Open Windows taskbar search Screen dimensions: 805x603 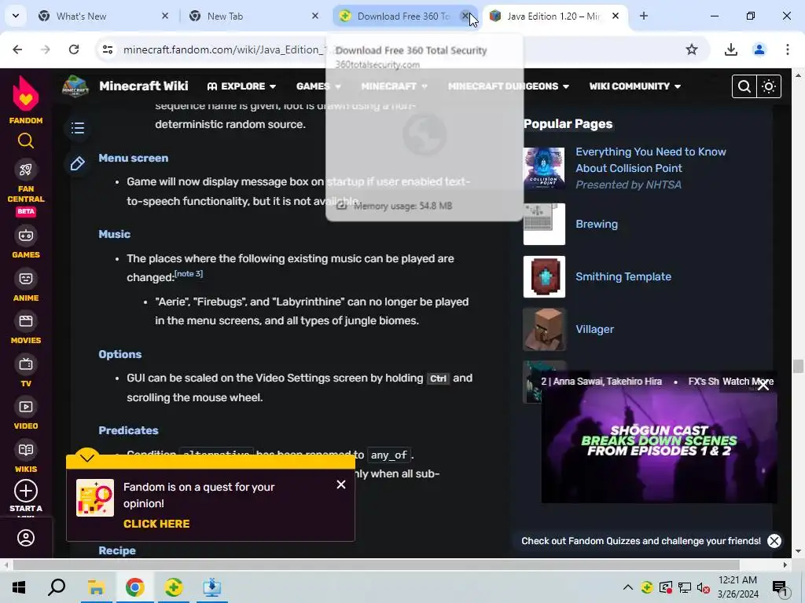point(57,587)
